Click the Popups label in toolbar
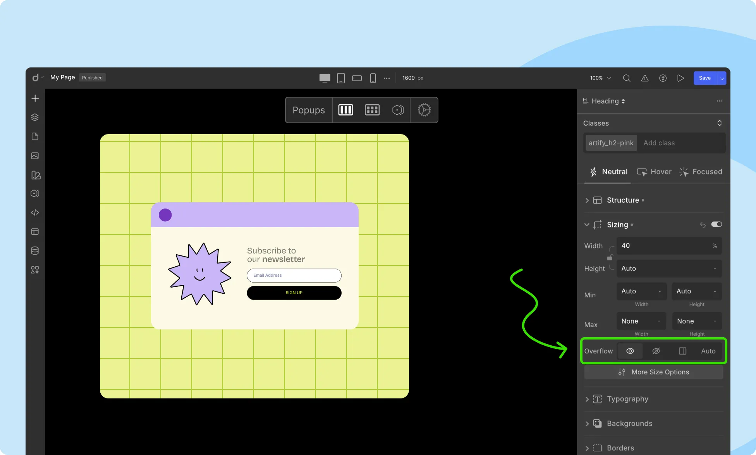This screenshot has height=455, width=756. pos(309,110)
